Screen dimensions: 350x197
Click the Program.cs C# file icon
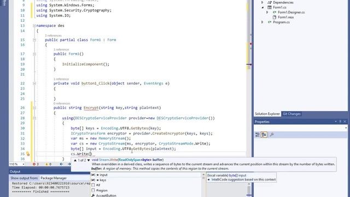[x=270, y=22]
